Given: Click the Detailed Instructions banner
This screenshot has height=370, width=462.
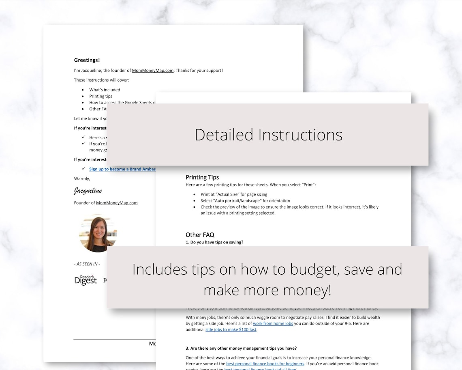Looking at the screenshot, I should click(x=268, y=135).
